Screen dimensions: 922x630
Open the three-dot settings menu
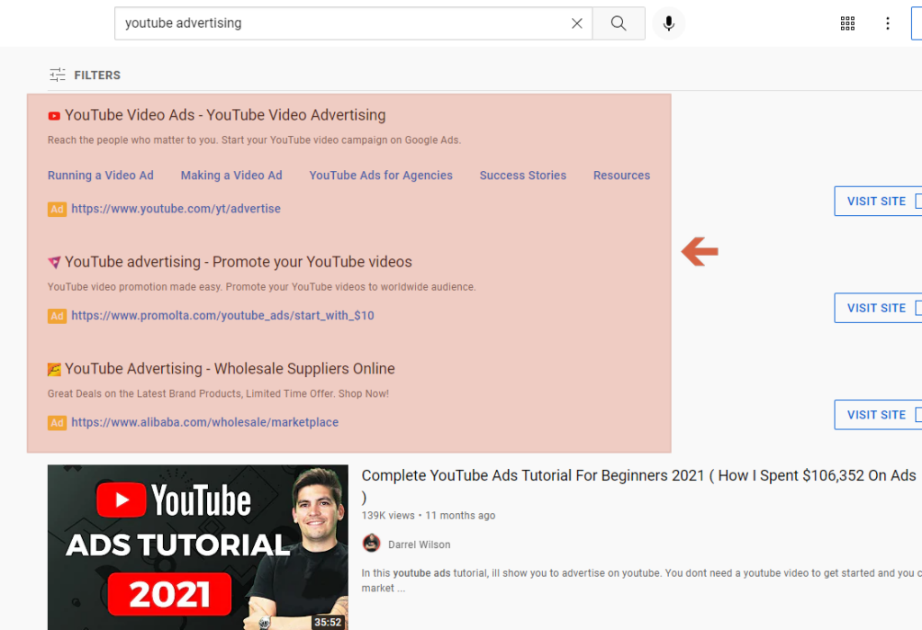[887, 23]
